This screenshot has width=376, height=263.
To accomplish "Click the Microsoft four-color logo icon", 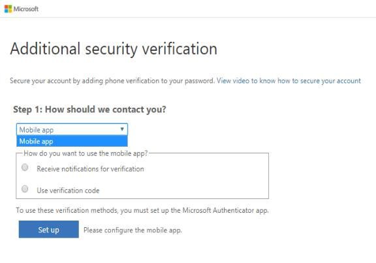I will 8,9.
